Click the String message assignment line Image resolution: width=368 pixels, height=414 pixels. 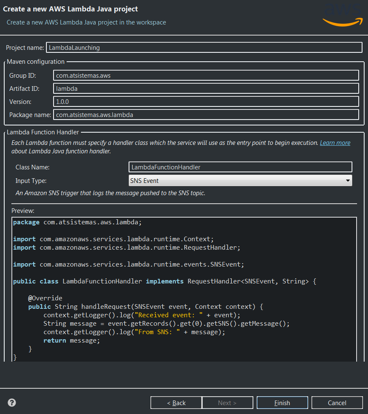click(x=167, y=324)
